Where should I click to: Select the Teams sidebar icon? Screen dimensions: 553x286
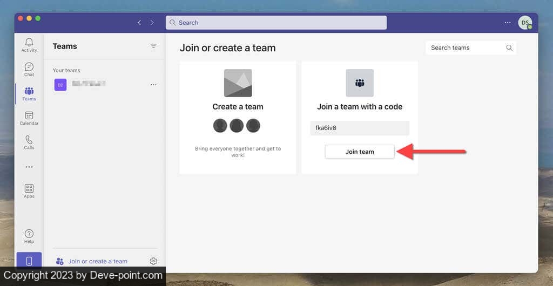(29, 93)
